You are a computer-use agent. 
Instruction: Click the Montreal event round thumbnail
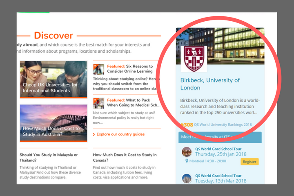tap(187, 152)
